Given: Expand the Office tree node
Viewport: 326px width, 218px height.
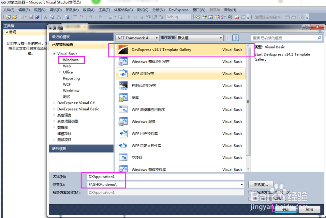Looking at the screenshot, I should tap(60, 72).
